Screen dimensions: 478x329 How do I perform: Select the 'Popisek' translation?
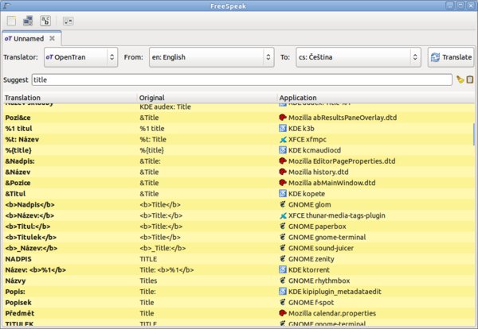coord(18,302)
